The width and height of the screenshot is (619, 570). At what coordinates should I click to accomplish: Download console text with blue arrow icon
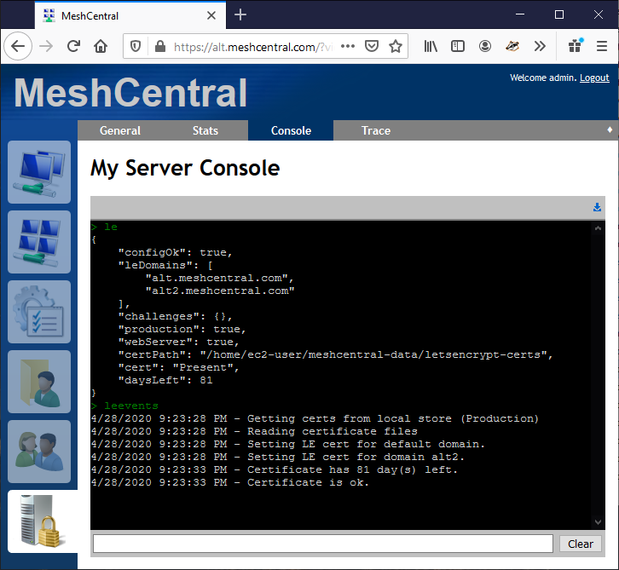point(597,207)
